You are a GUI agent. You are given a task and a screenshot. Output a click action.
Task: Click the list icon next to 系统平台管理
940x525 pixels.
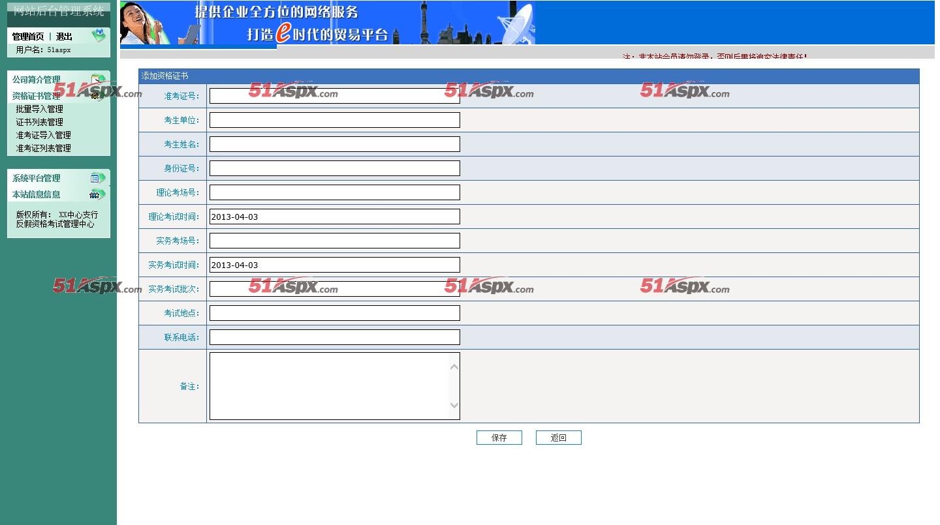pos(97,178)
